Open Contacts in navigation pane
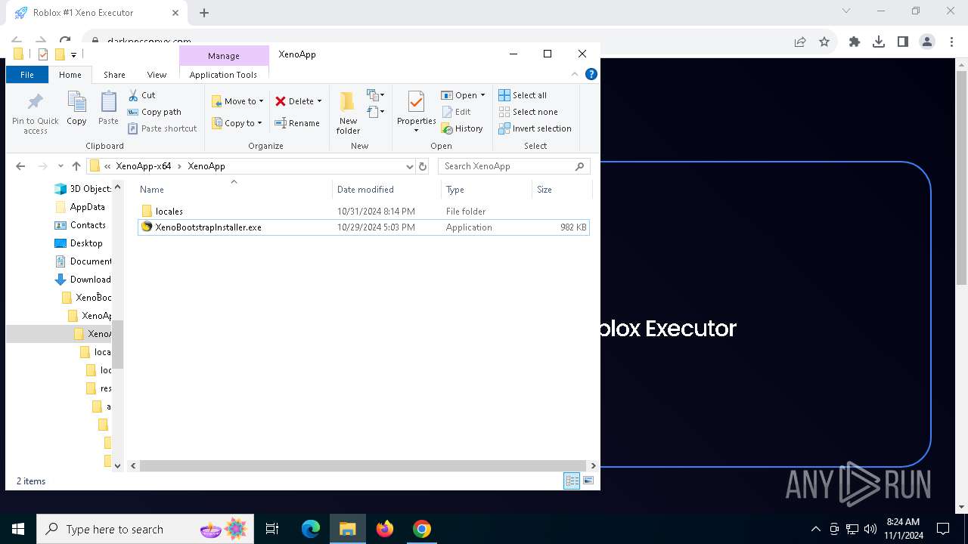This screenshot has width=968, height=544. coord(79,225)
